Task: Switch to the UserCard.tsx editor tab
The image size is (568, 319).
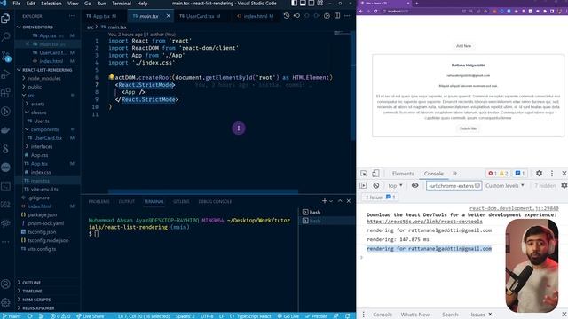Action: [x=200, y=16]
